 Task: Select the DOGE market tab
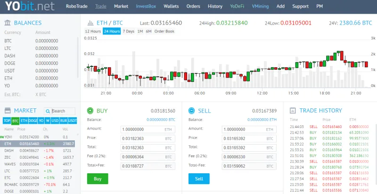33,121
